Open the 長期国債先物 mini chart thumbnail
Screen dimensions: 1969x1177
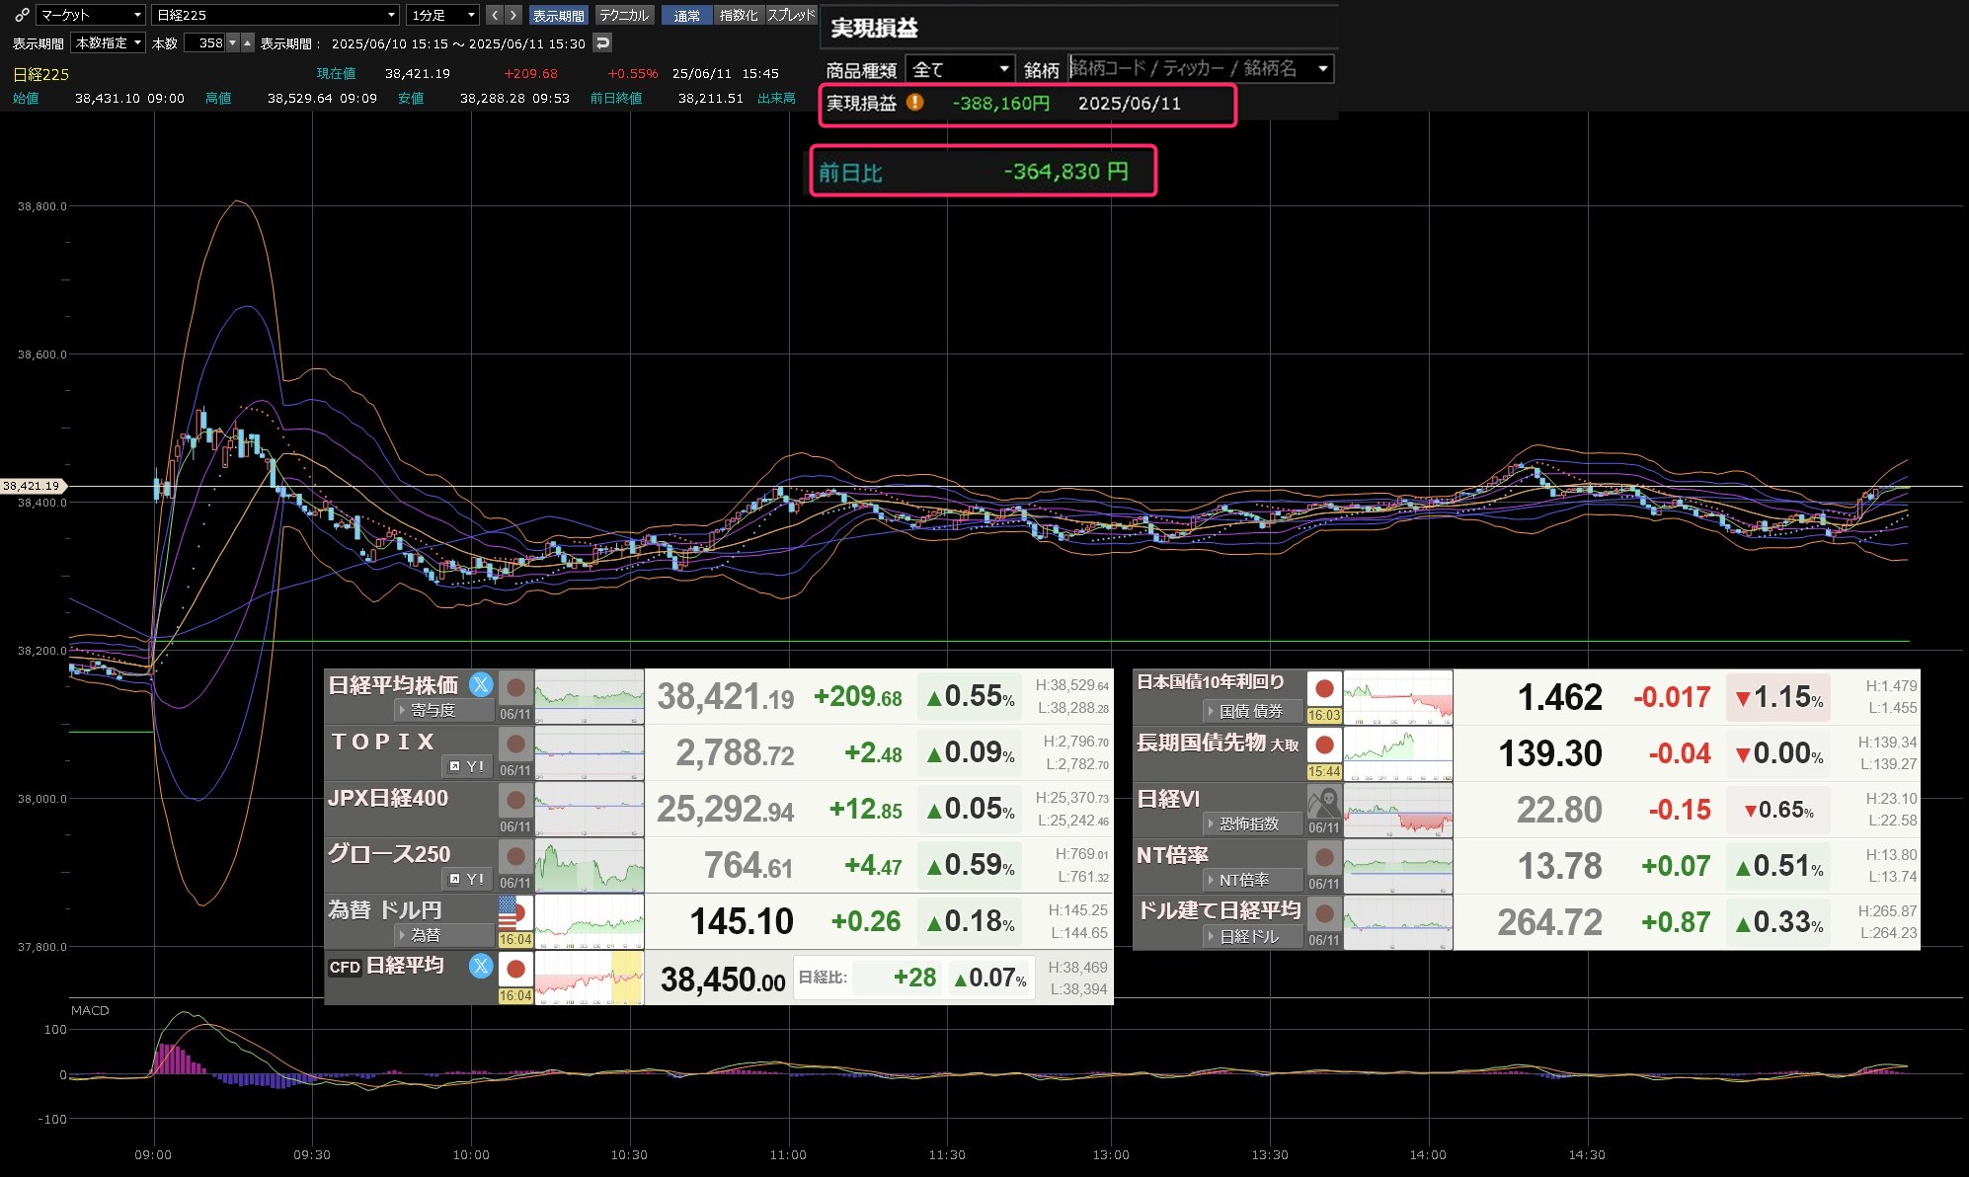click(1398, 753)
